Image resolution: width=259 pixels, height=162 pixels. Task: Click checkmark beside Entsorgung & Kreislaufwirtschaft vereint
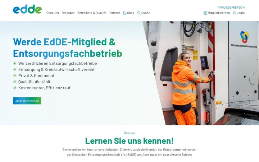click(x=15, y=69)
